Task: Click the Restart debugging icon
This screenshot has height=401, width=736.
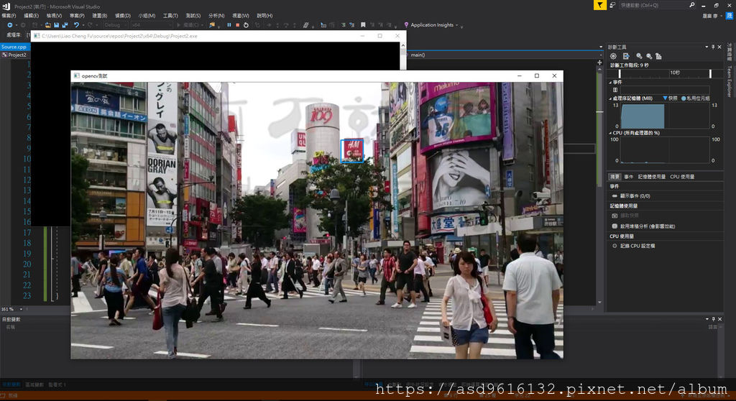Action: point(246,25)
